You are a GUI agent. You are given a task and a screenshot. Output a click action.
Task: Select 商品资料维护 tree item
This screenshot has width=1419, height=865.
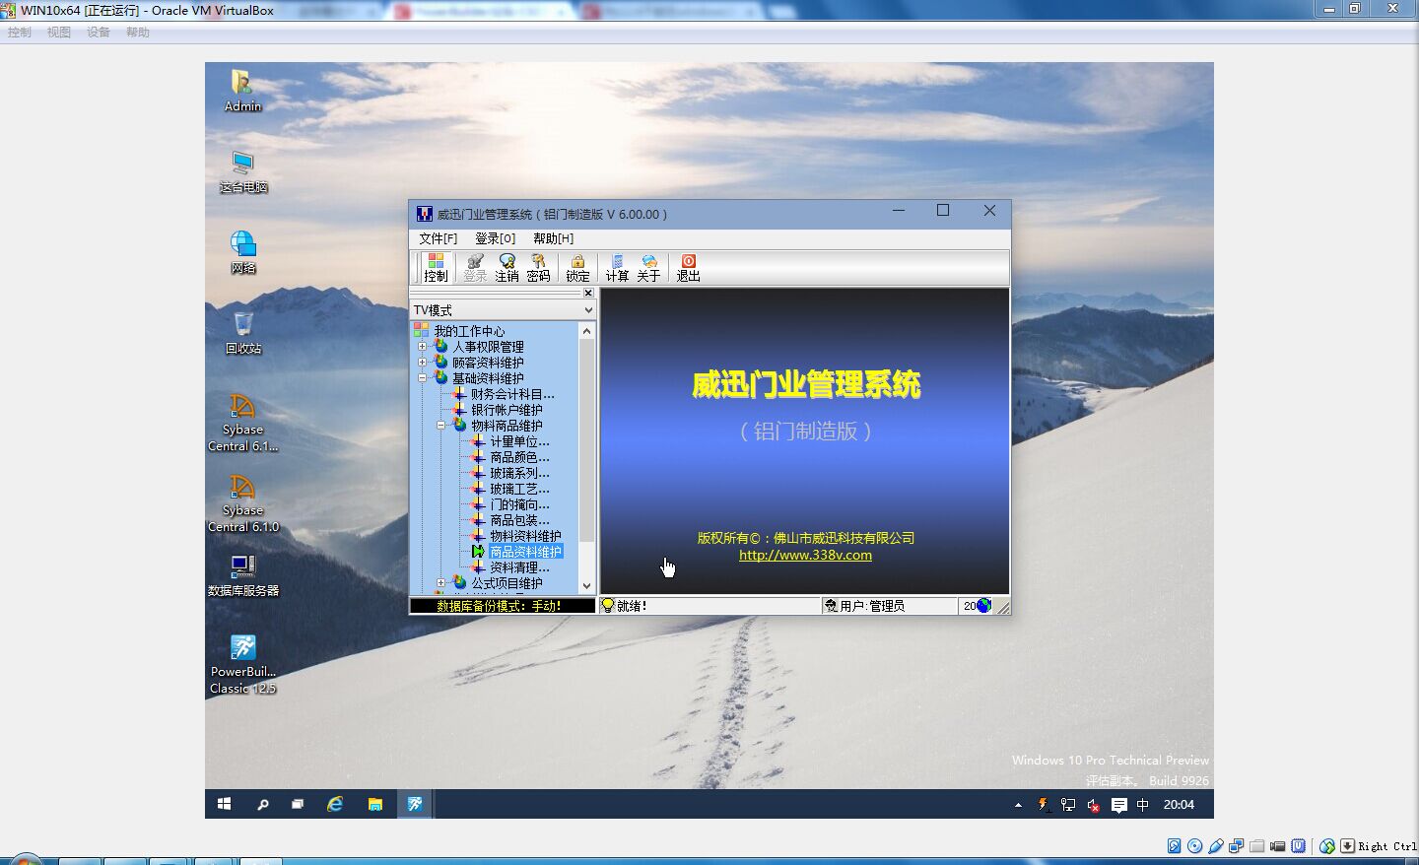tap(525, 552)
